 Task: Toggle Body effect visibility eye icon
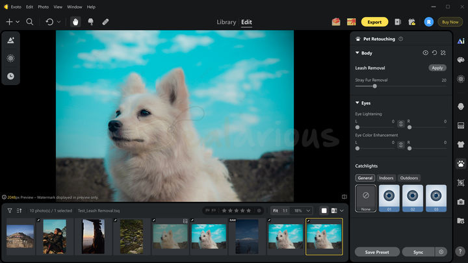425,53
